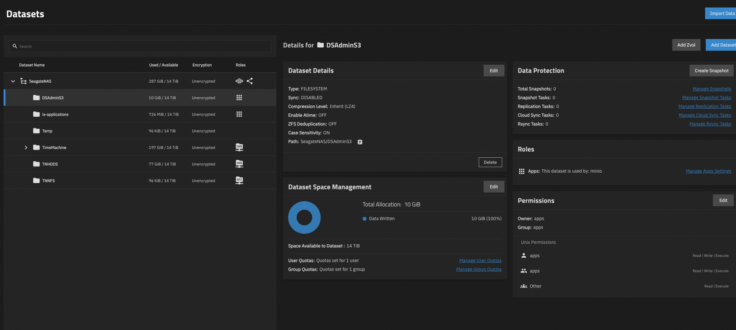This screenshot has width=736, height=330.
Task: Click the TNNFS folder icon
Action: pos(36,181)
